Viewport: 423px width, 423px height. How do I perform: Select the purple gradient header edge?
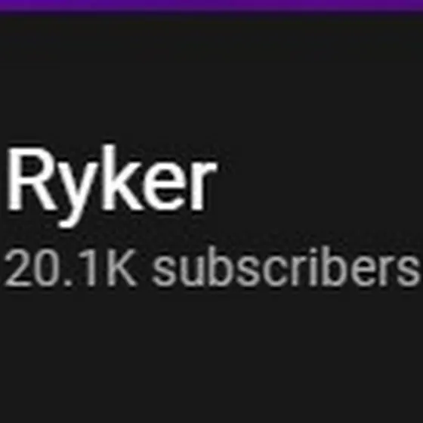pos(211,5)
